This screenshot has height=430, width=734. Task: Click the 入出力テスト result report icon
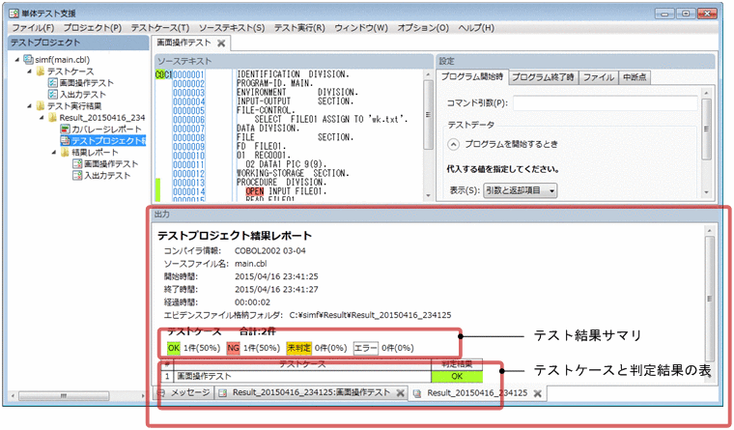[77, 175]
